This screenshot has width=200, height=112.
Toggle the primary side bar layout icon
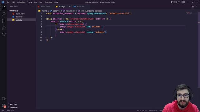(172, 2)
